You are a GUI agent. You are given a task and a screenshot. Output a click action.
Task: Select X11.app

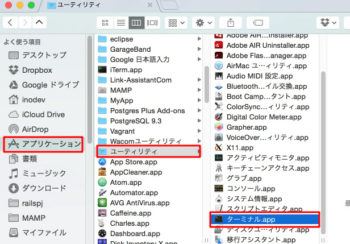pos(266,148)
